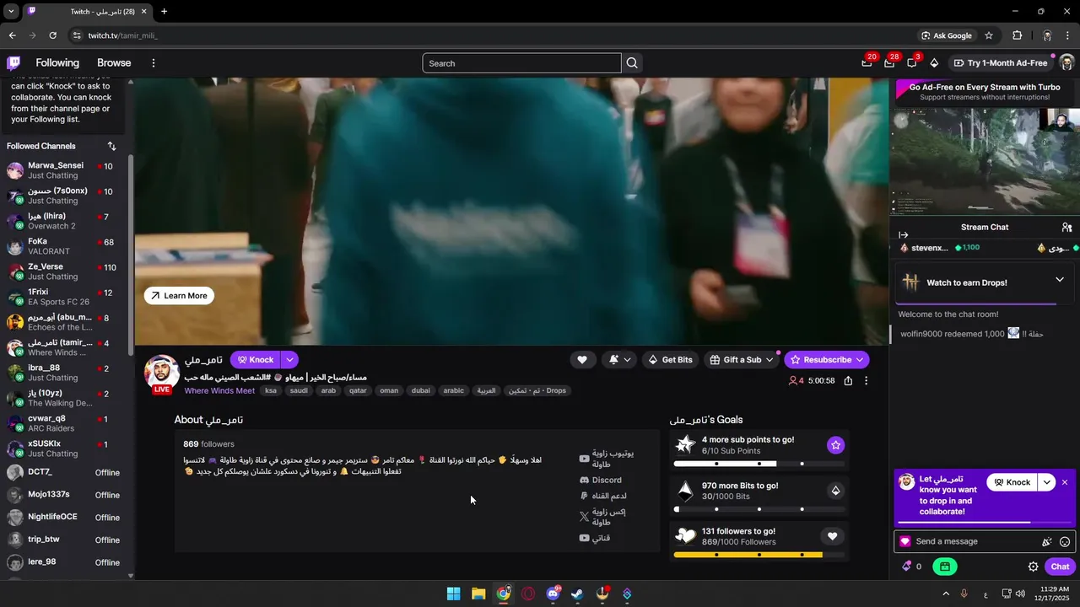The height and width of the screenshot is (607, 1080).
Task: Open File Explorer in the taskbar
Action: pyautogui.click(x=478, y=594)
